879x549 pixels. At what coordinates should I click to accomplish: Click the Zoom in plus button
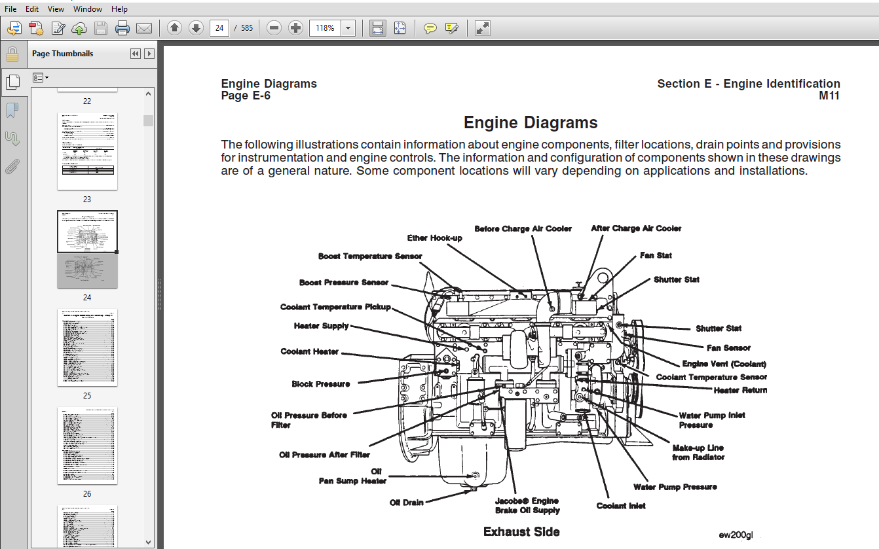[296, 28]
